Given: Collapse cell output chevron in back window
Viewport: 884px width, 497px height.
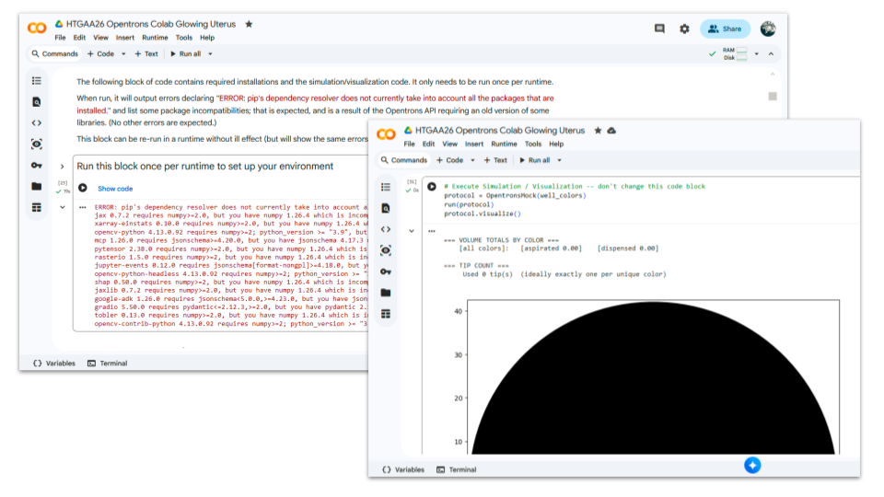Looking at the screenshot, I should (62, 207).
